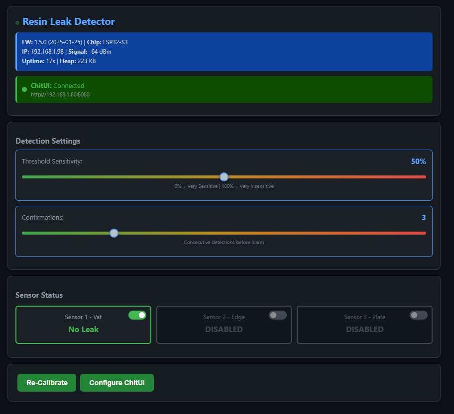This screenshot has height=414, width=454.
Task: Click DISABLED text in Sensor 3 card
Action: pyautogui.click(x=364, y=330)
